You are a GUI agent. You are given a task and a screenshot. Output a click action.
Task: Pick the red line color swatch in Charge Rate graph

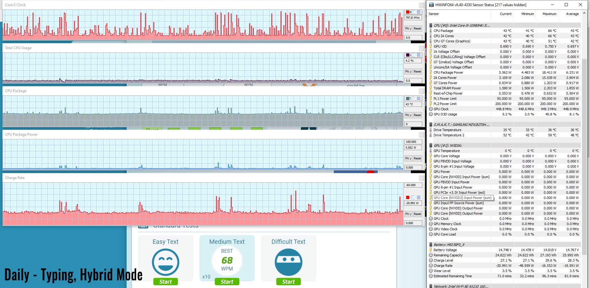[408, 197]
